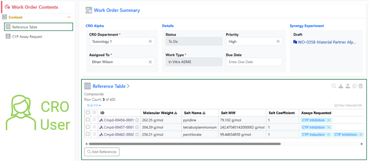
Task: Open compound link Cmpd-00457-0001
Action: [x=119, y=127]
